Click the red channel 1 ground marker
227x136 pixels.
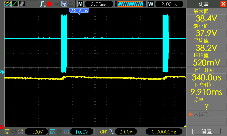pyautogui.click(x=2, y=127)
